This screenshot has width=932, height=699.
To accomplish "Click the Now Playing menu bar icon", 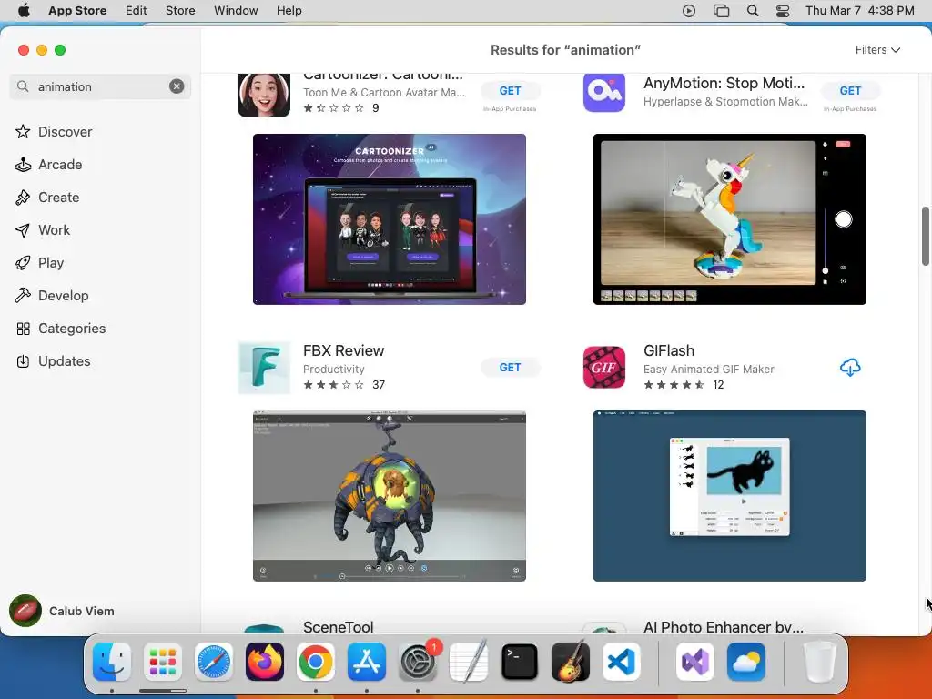I will [689, 11].
